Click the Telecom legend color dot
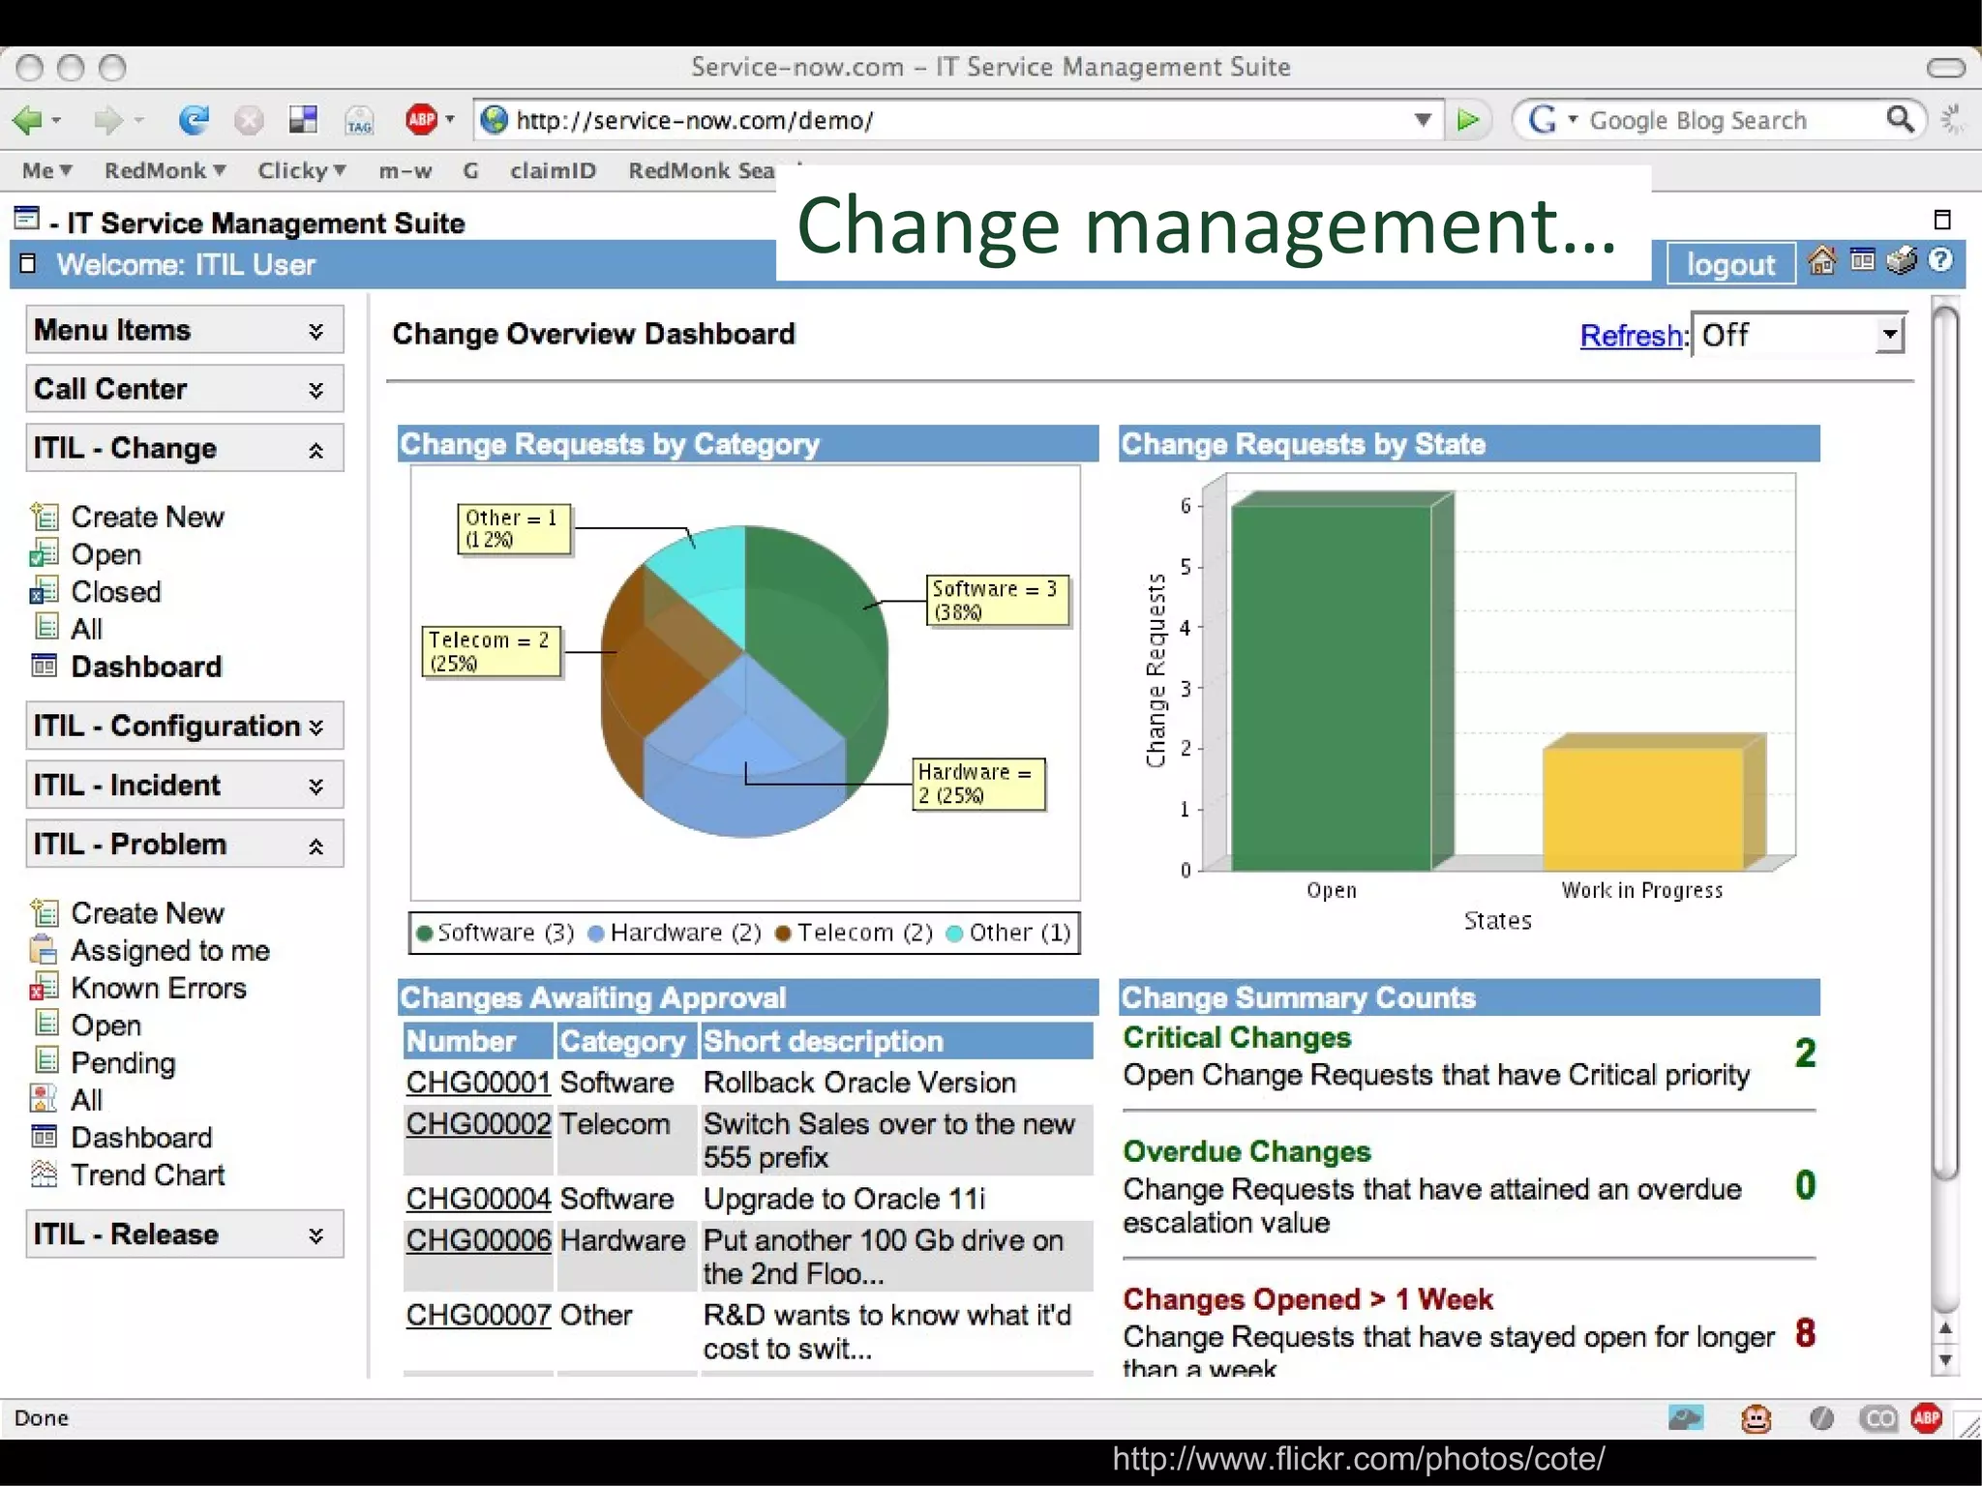This screenshot has height=1486, width=1982. click(x=784, y=934)
